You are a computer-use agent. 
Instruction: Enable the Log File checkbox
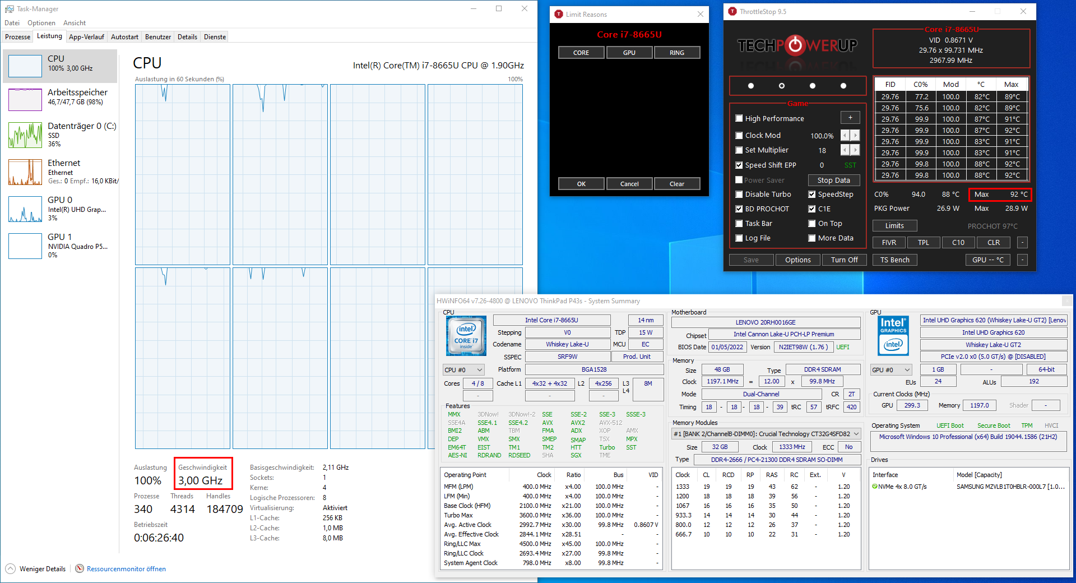pyautogui.click(x=739, y=238)
